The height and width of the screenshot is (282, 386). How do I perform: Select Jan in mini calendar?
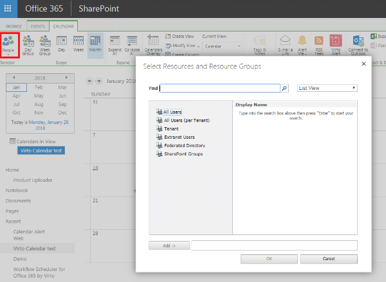click(17, 87)
